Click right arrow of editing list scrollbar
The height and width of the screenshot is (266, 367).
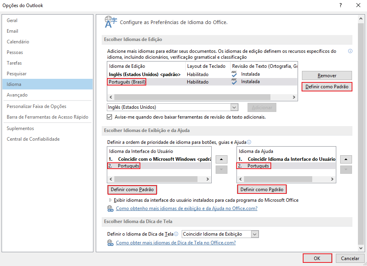point(294,97)
